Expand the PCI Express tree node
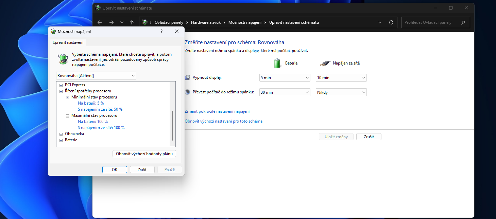Image resolution: width=496 pixels, height=219 pixels. coord(61,85)
